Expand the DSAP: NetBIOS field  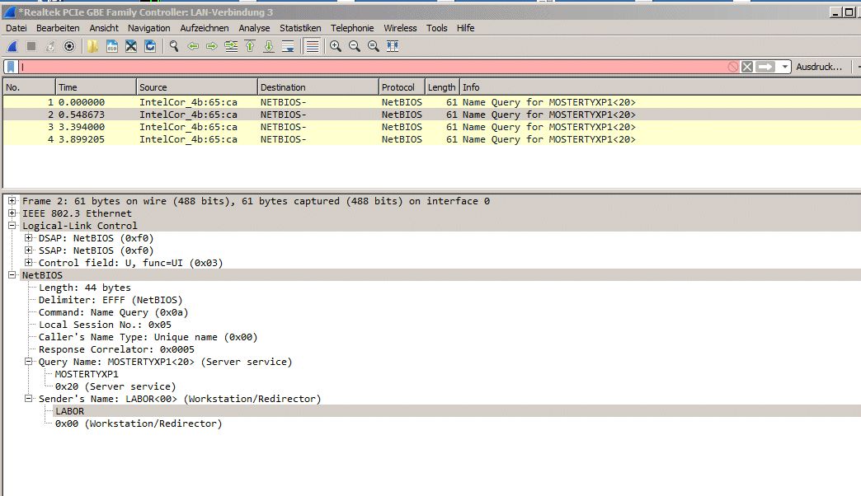point(29,238)
